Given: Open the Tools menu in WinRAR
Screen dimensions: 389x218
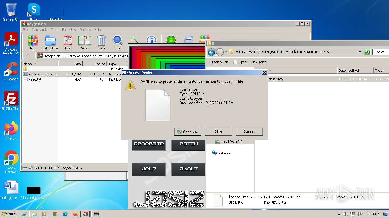Looking at the screenshot, I should point(55,30).
